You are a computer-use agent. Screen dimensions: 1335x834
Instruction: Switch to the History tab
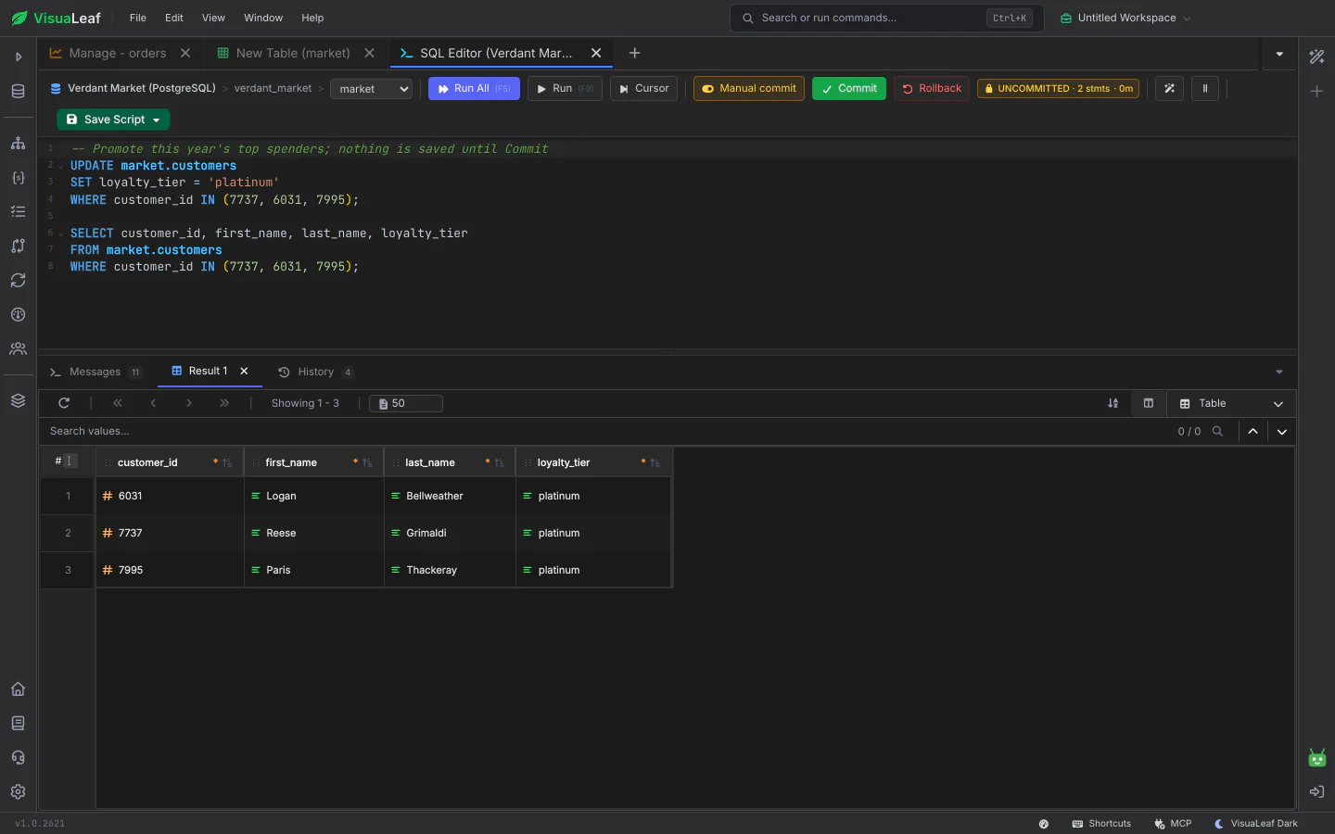pyautogui.click(x=315, y=373)
